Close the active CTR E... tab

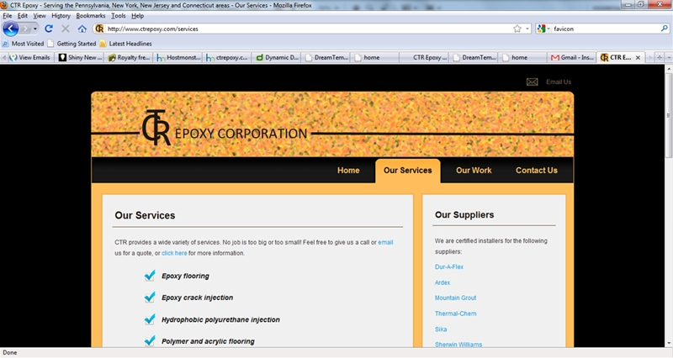[x=638, y=57]
